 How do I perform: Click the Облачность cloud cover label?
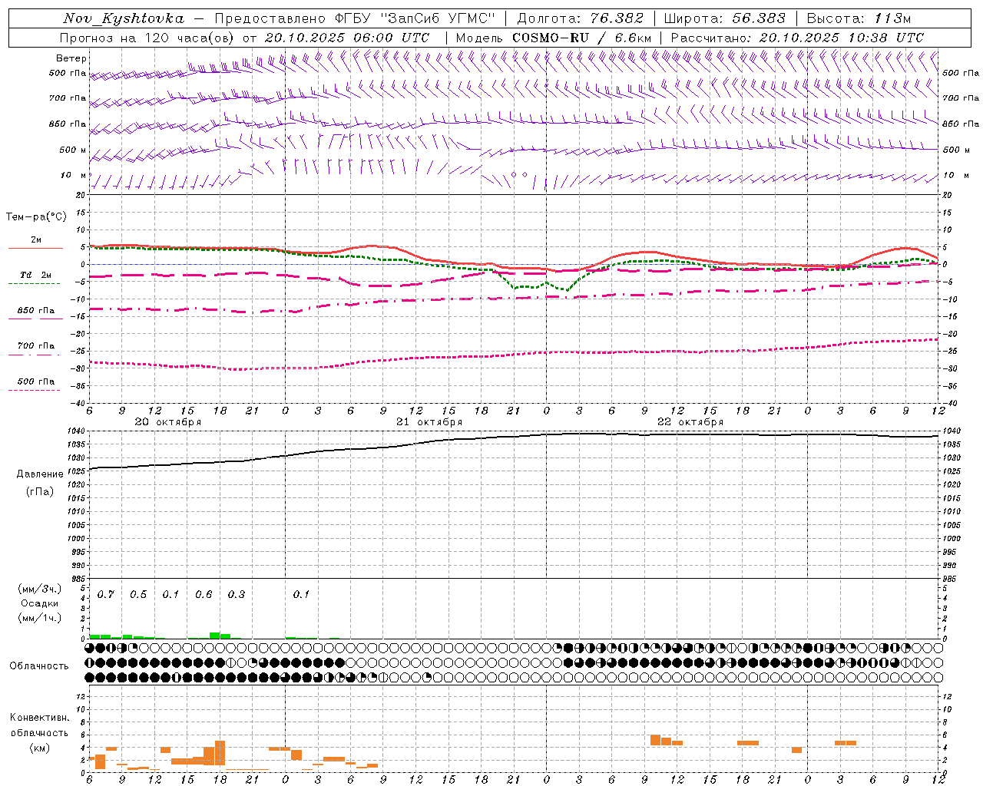pyautogui.click(x=39, y=666)
